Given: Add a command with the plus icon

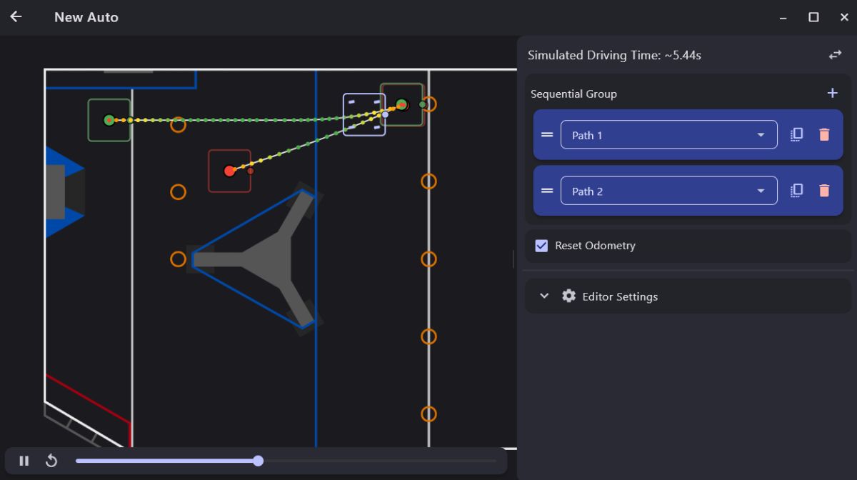Looking at the screenshot, I should tap(832, 93).
